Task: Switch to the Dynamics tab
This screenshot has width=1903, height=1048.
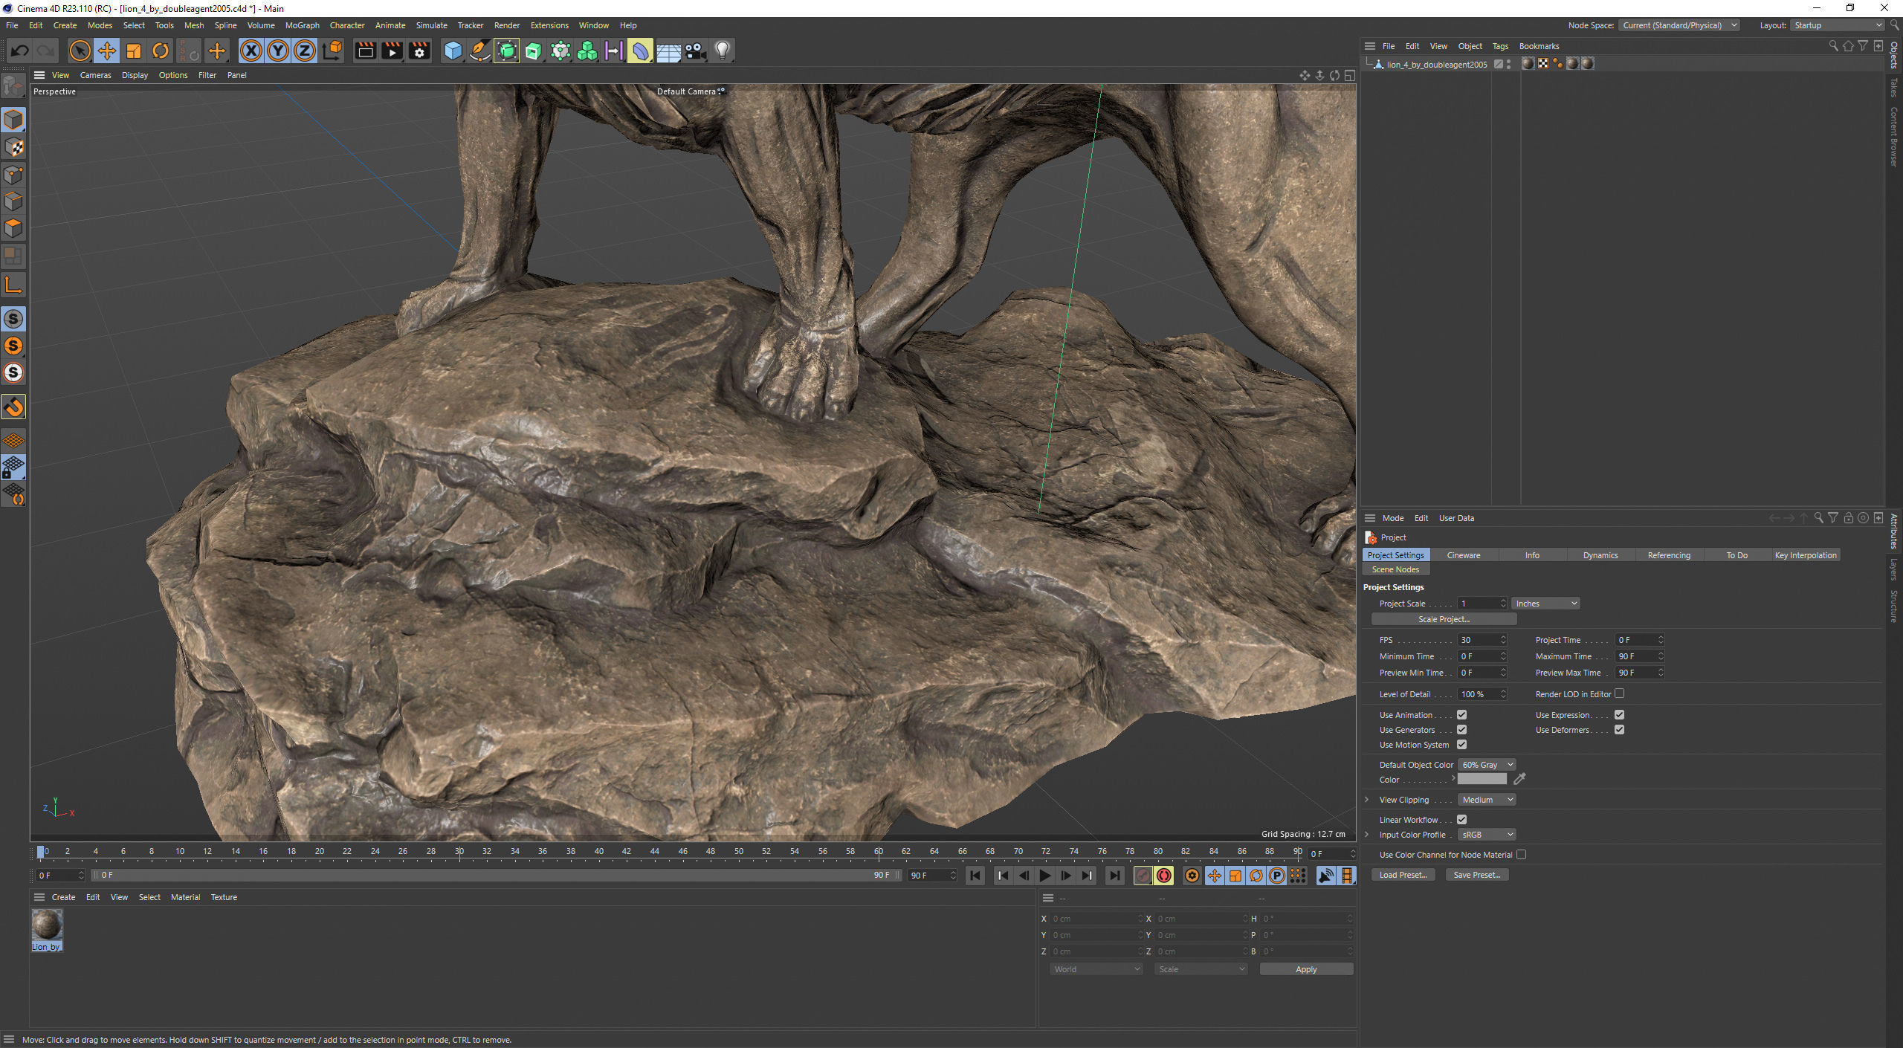Action: point(1600,555)
